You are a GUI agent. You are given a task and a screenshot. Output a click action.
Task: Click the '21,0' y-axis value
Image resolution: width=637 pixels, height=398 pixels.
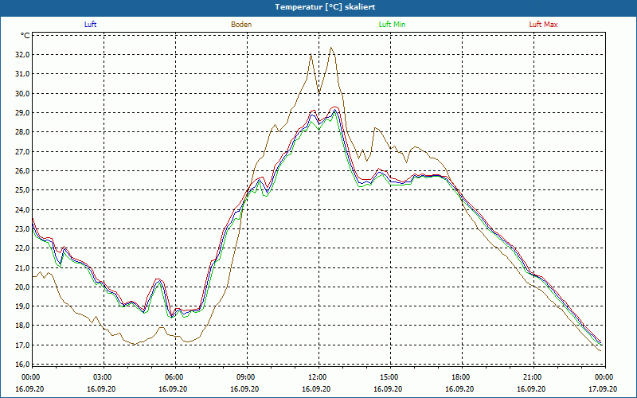point(23,267)
